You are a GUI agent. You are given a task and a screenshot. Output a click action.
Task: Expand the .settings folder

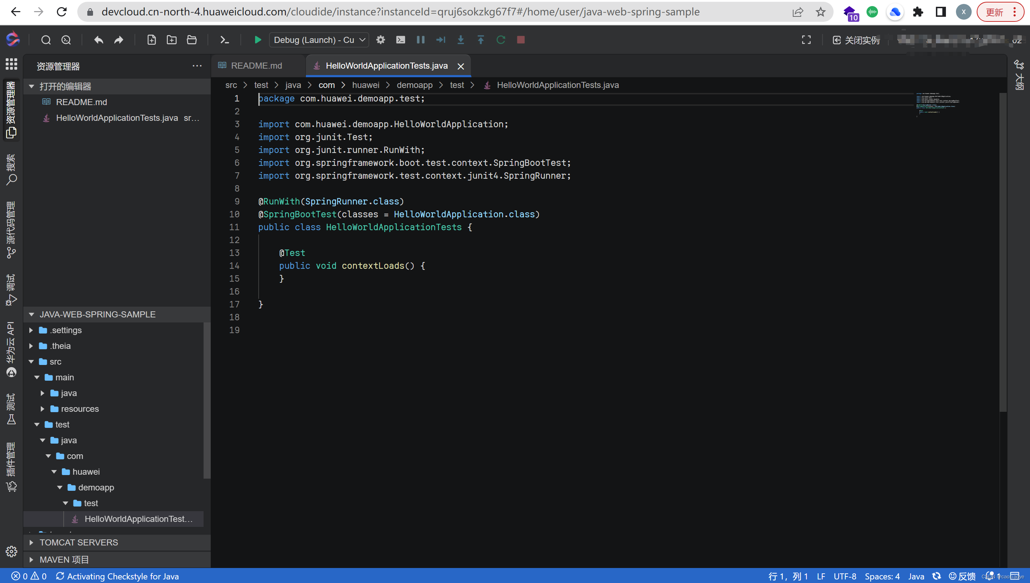point(31,330)
